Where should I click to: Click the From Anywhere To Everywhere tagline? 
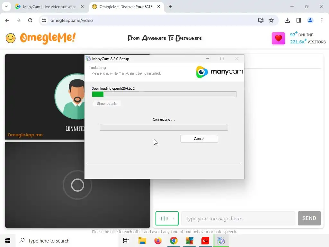[x=165, y=38]
